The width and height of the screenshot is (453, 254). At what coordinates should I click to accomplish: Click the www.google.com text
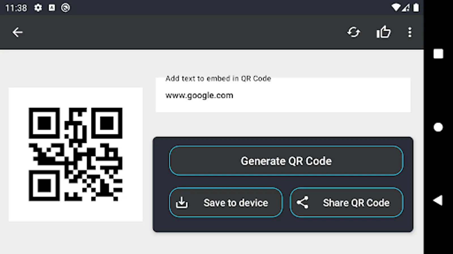(199, 96)
